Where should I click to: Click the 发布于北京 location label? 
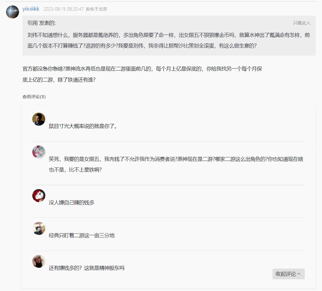(96, 9)
